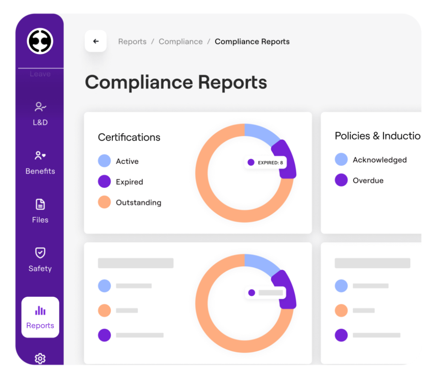Select the partially hidden Leave menu item
The width and height of the screenshot is (436, 378).
coord(40,74)
